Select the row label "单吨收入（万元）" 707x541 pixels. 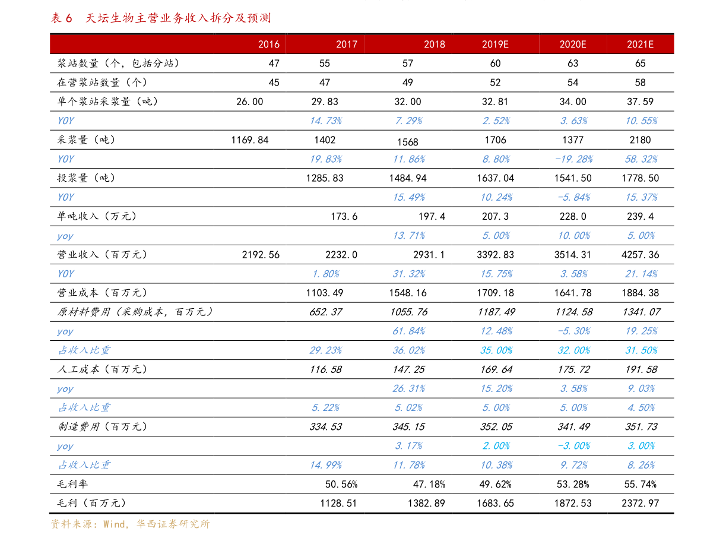click(97, 216)
